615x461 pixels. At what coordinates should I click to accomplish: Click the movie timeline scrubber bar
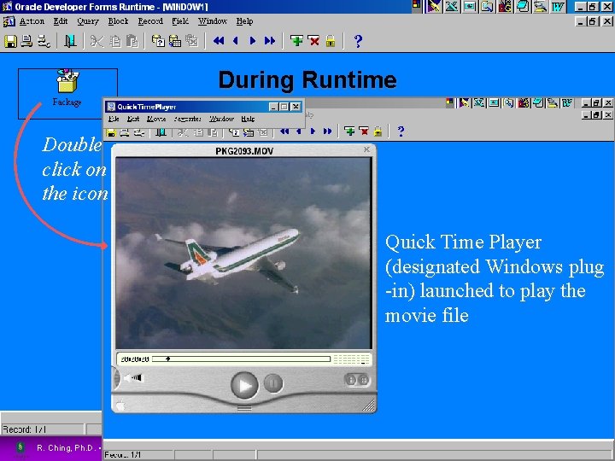[241, 359]
